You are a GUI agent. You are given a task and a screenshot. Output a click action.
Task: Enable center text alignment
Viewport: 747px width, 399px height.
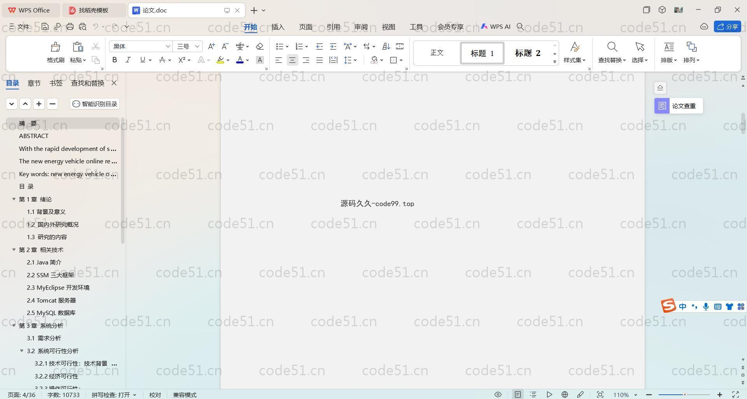click(x=292, y=60)
